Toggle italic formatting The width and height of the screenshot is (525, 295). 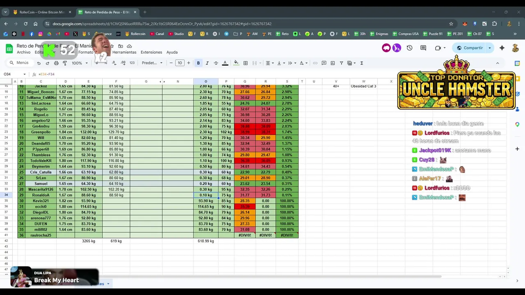[207, 63]
